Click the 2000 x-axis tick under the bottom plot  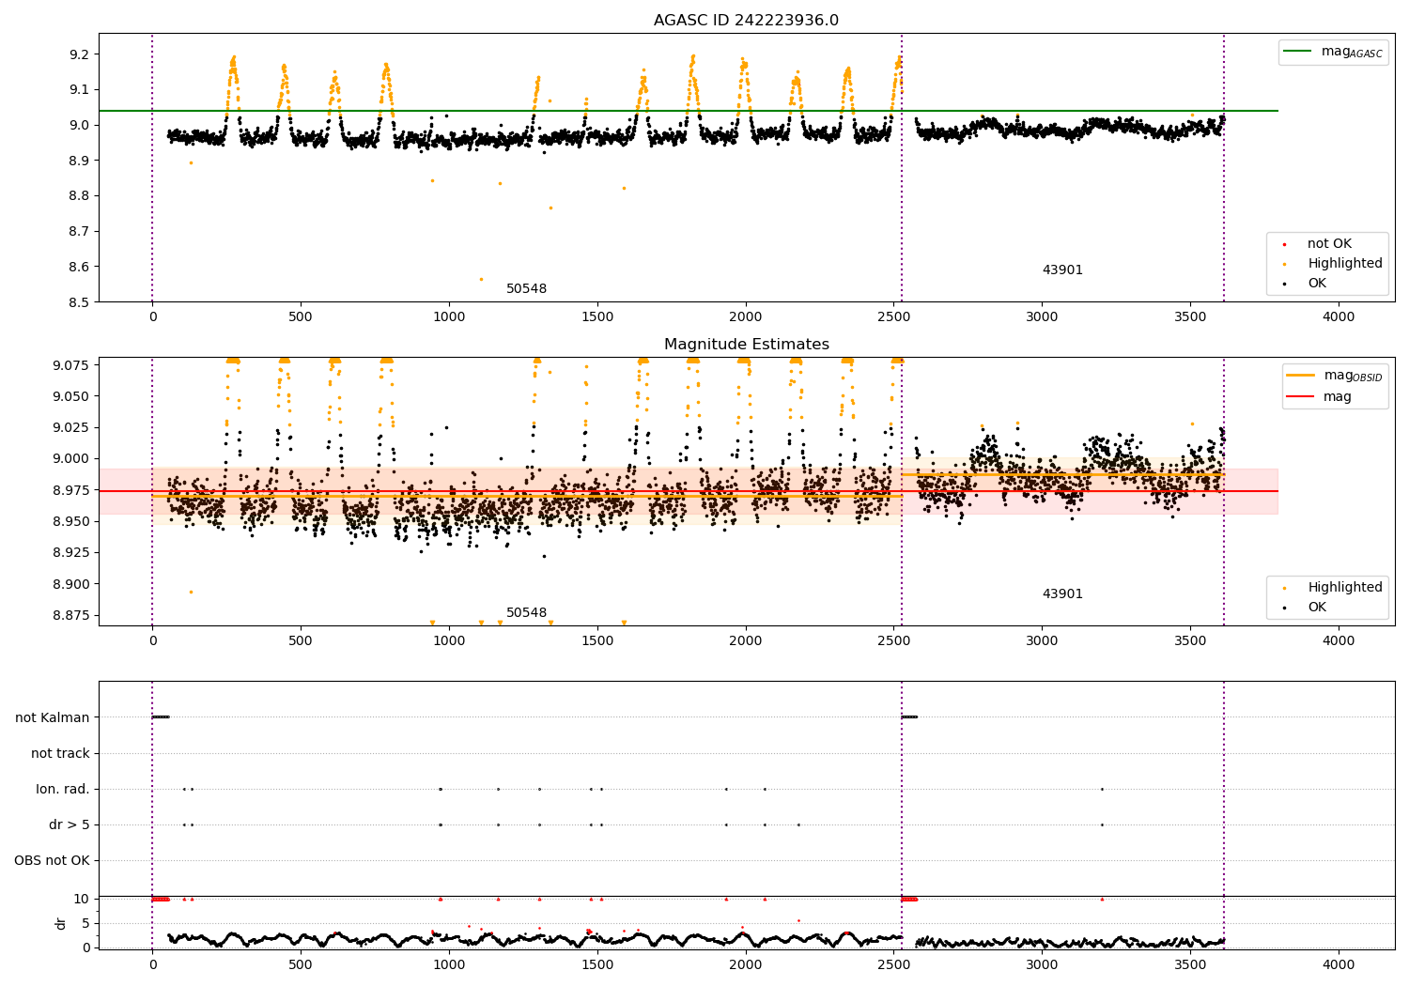click(745, 965)
